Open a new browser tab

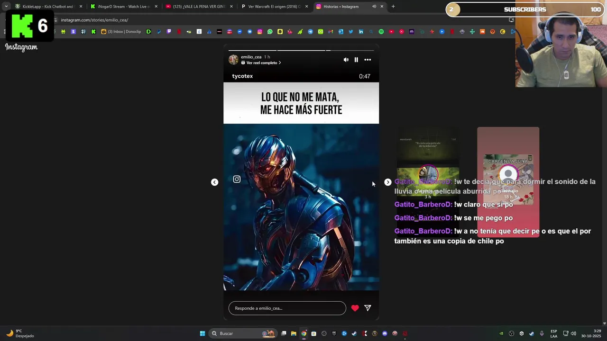(393, 7)
